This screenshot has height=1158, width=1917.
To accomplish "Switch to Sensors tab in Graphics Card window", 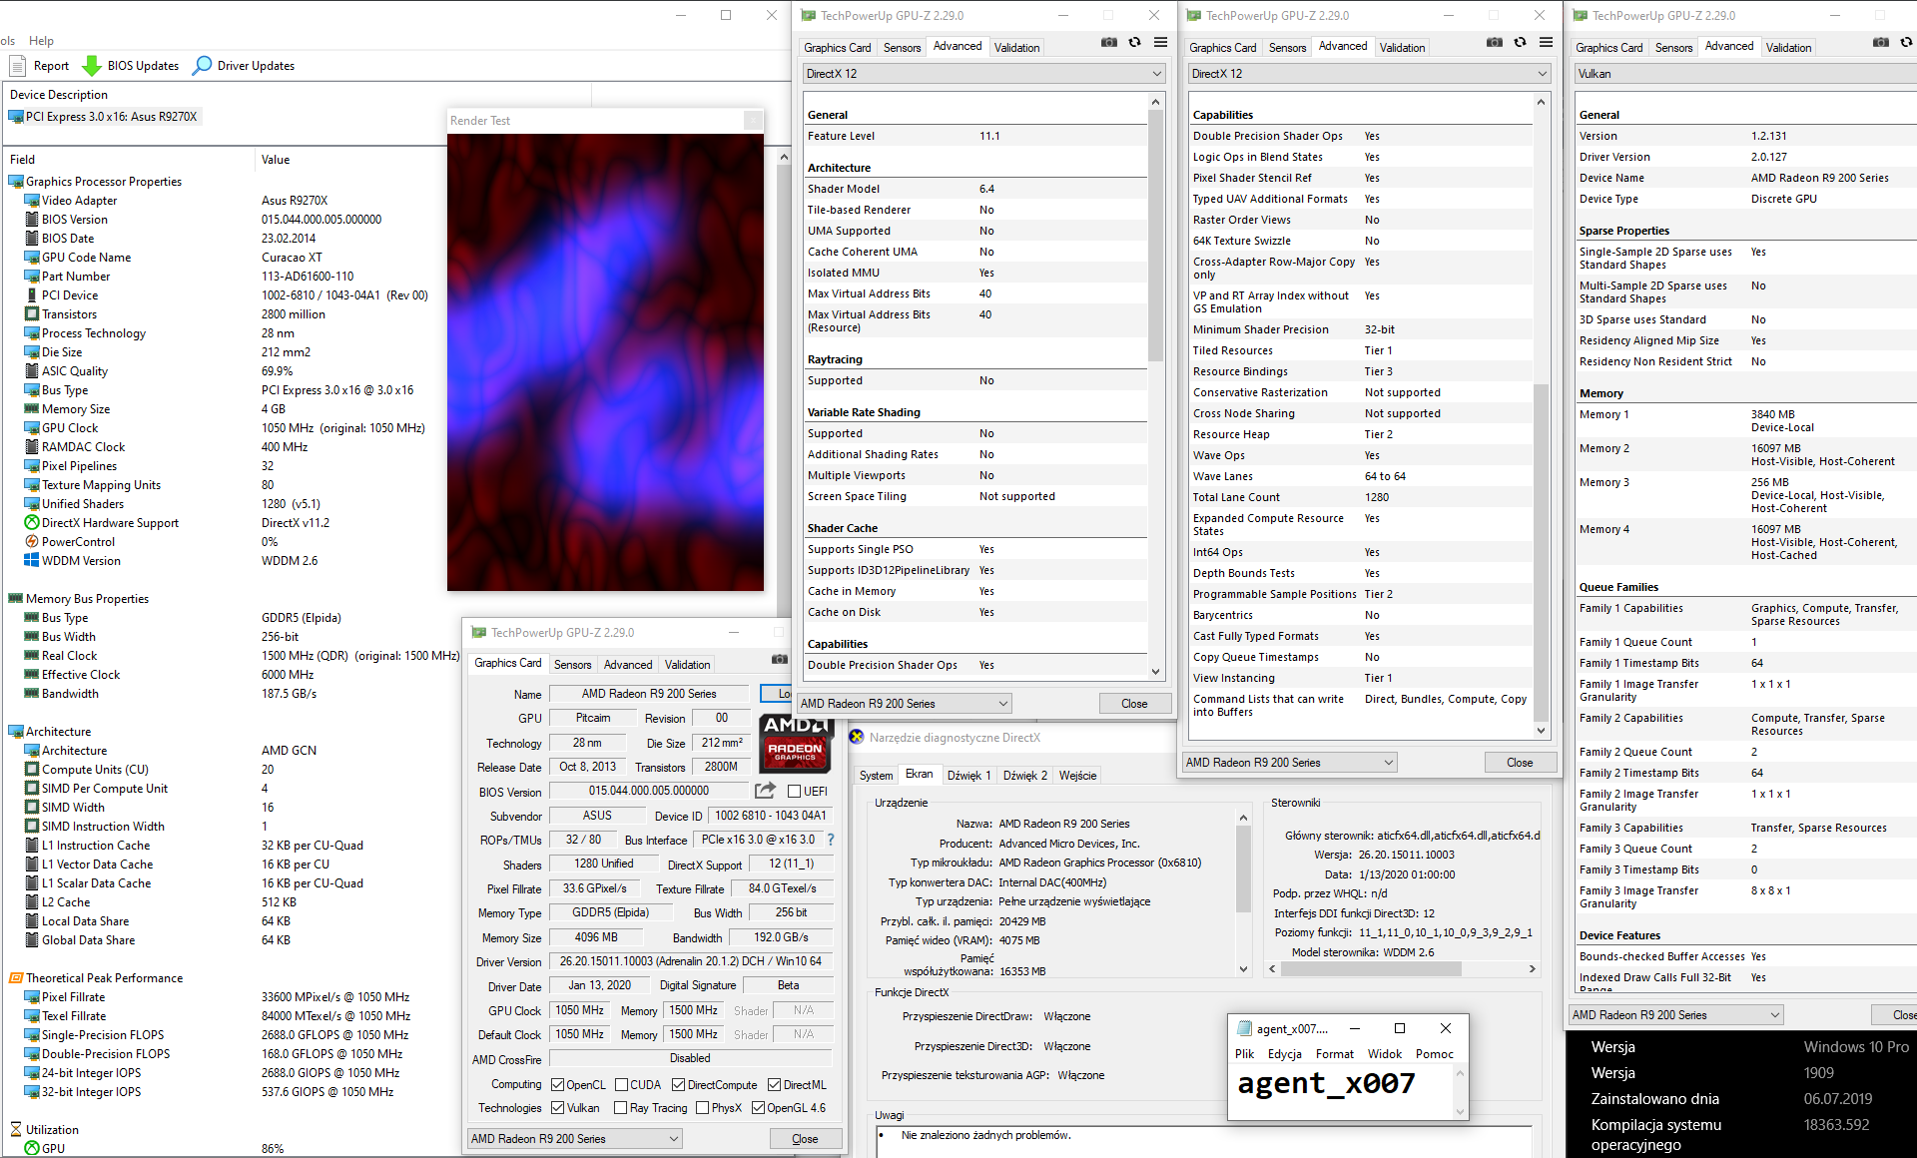I will pyautogui.click(x=572, y=665).
